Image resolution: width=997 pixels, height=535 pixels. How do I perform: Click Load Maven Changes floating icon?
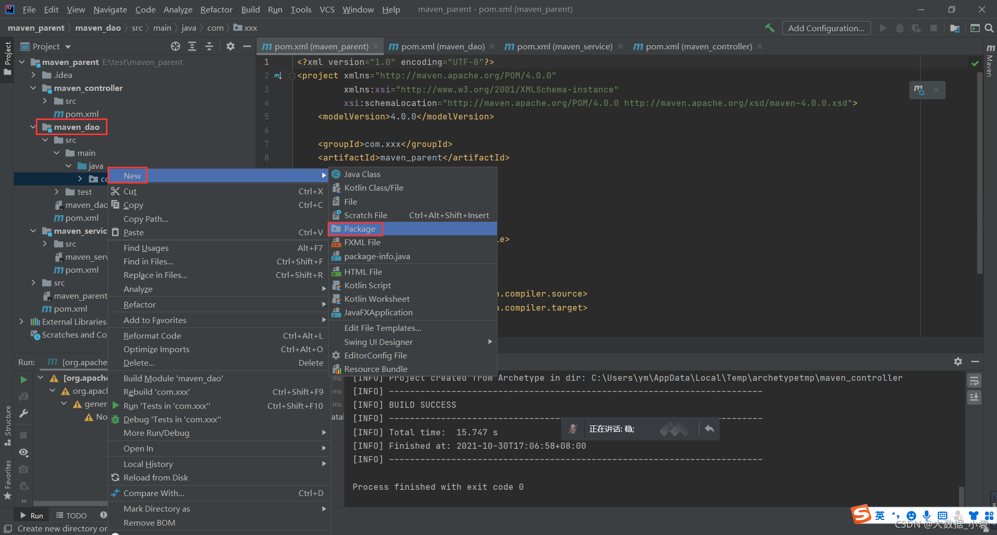click(x=919, y=90)
